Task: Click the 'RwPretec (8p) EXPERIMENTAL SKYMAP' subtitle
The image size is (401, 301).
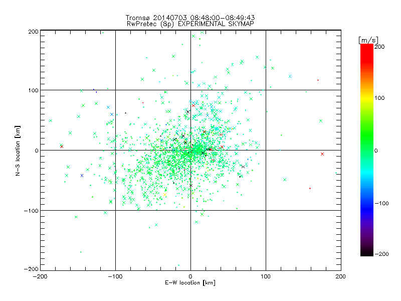Action: [x=190, y=24]
